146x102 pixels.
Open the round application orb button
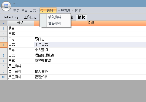tap(6, 6)
